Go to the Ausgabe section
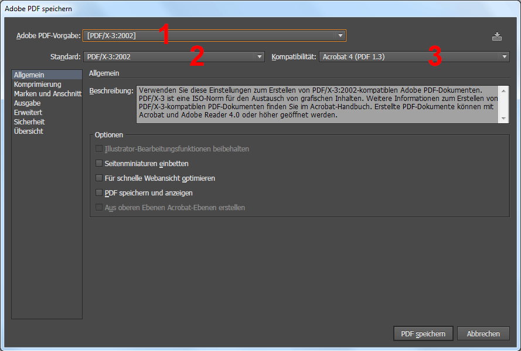The width and height of the screenshot is (521, 351). (x=28, y=103)
